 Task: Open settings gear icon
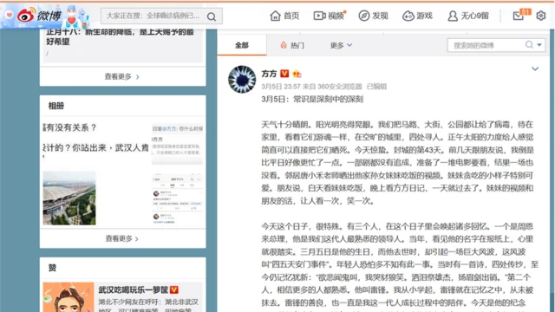pos(541,16)
